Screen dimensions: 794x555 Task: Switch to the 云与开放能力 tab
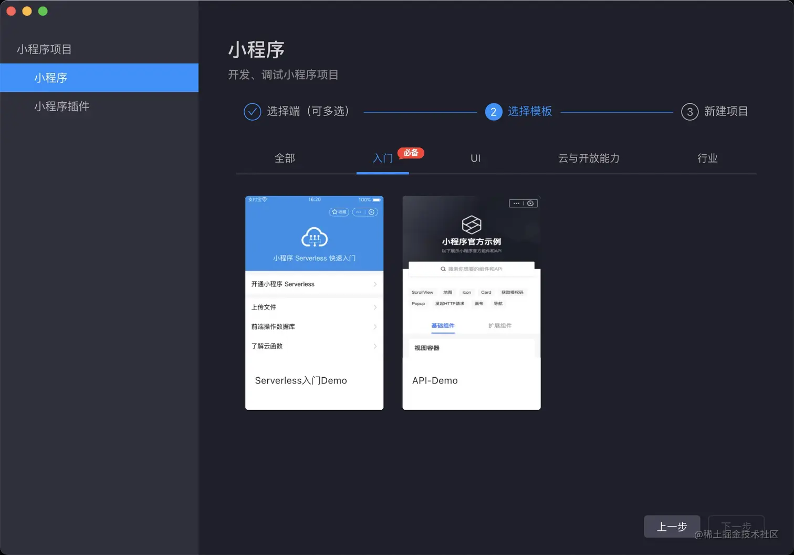(x=589, y=158)
